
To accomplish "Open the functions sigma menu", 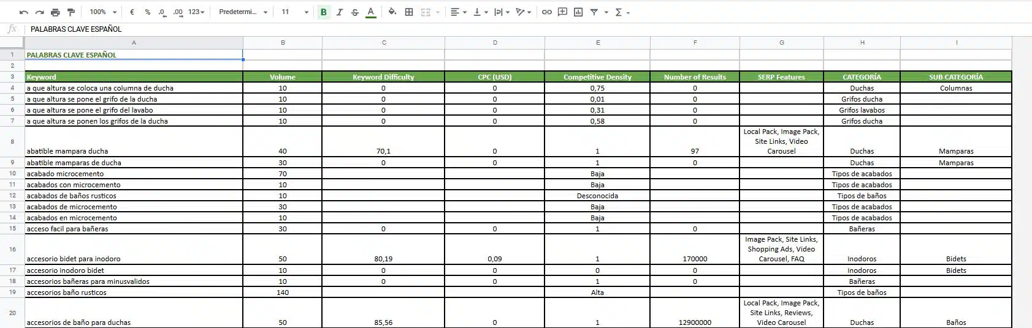I will click(622, 12).
